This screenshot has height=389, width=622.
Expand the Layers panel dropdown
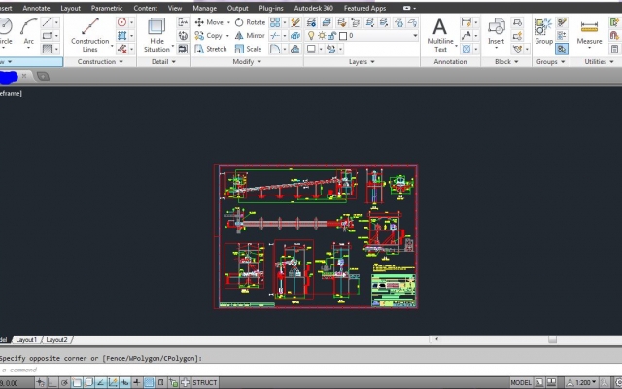tap(362, 62)
